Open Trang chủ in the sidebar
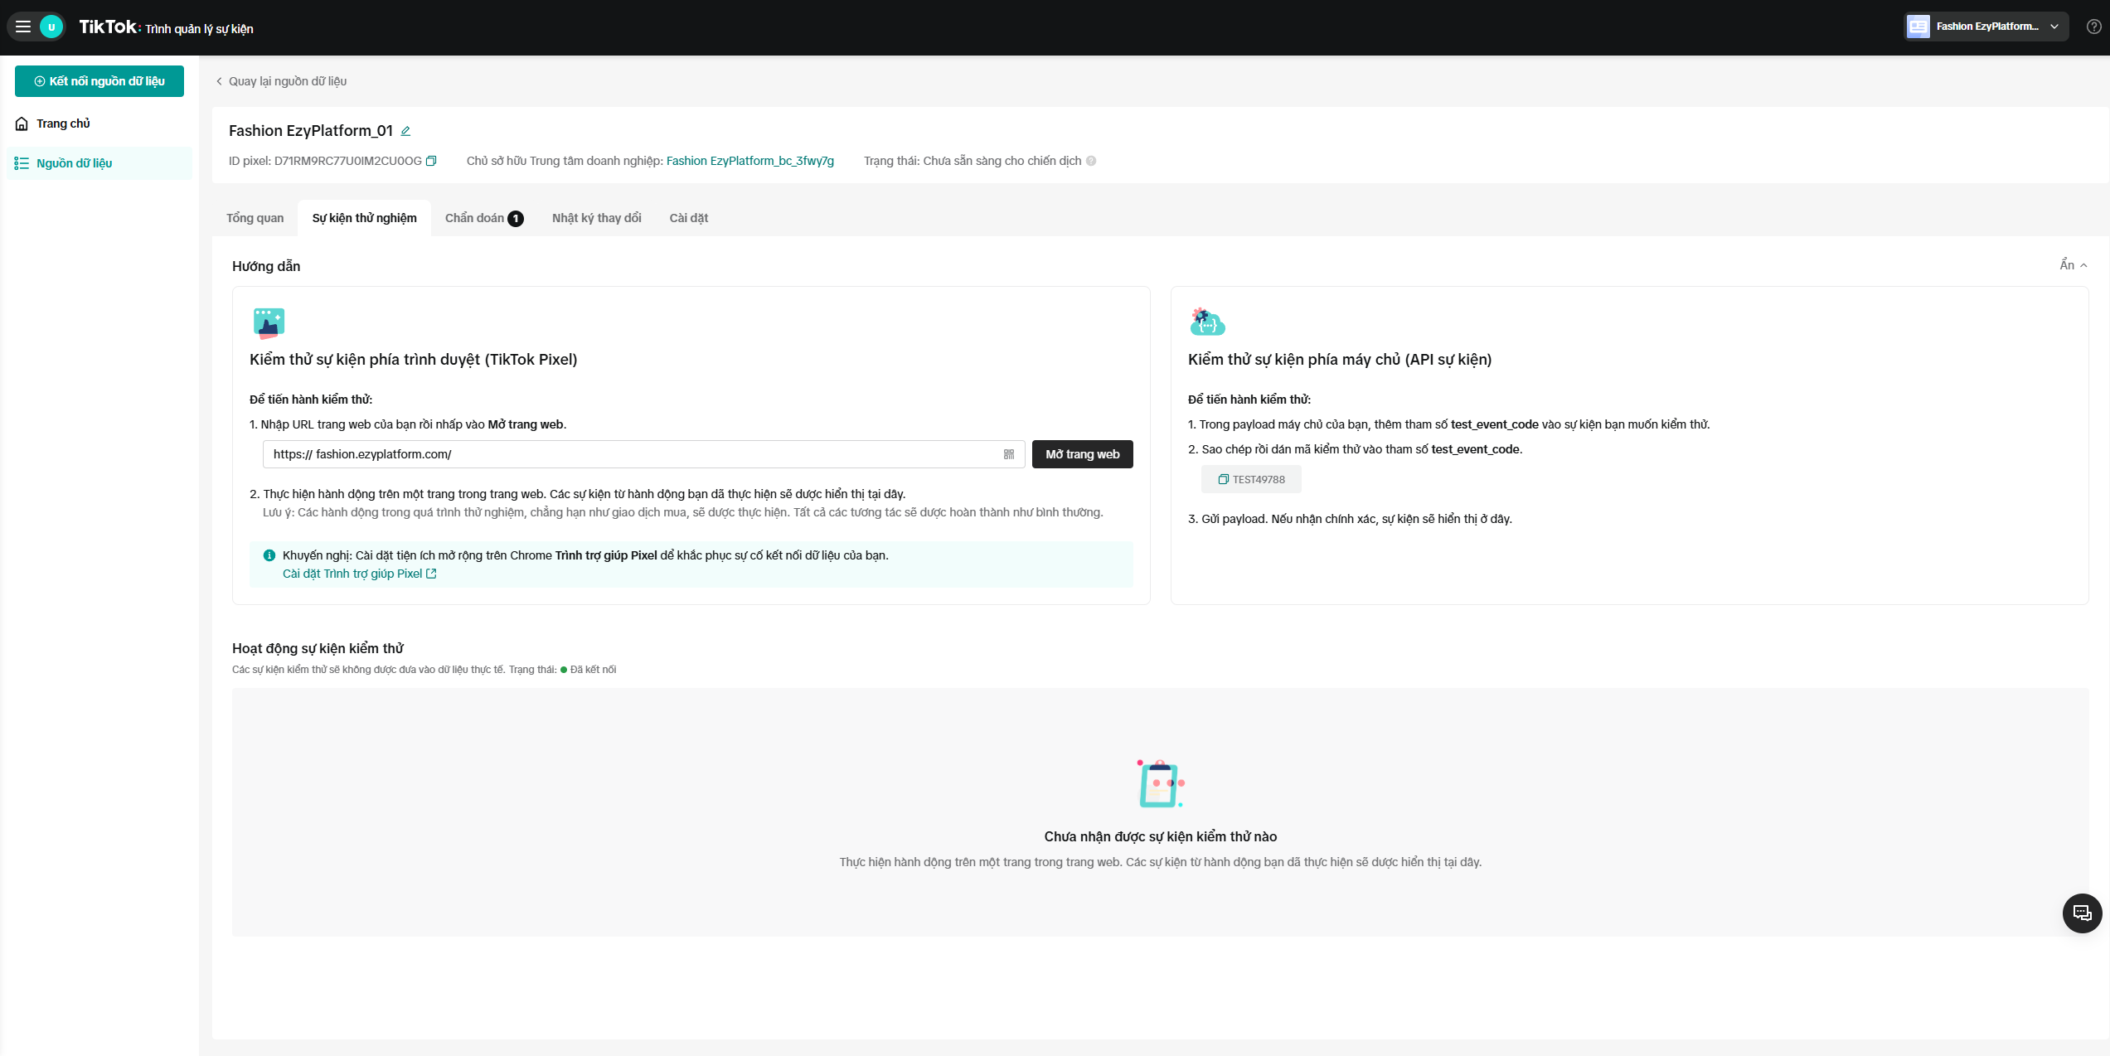This screenshot has height=1056, width=2110. 63,124
